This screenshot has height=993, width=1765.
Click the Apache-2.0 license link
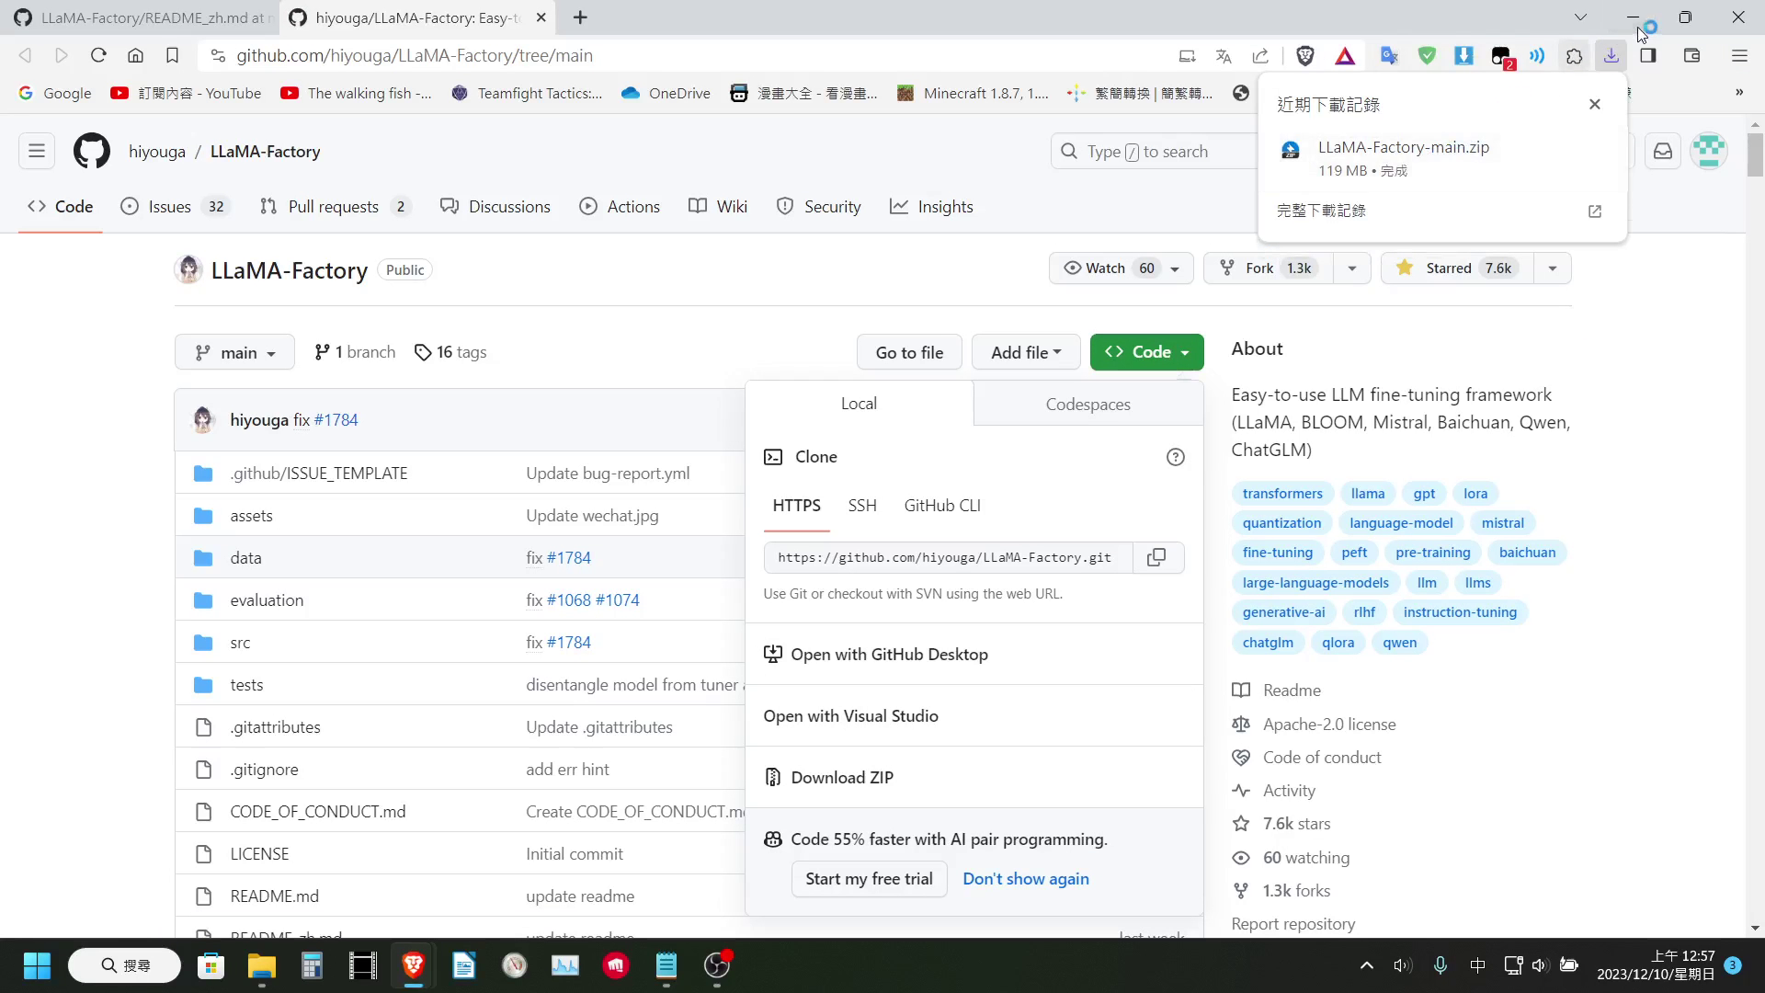click(1329, 725)
